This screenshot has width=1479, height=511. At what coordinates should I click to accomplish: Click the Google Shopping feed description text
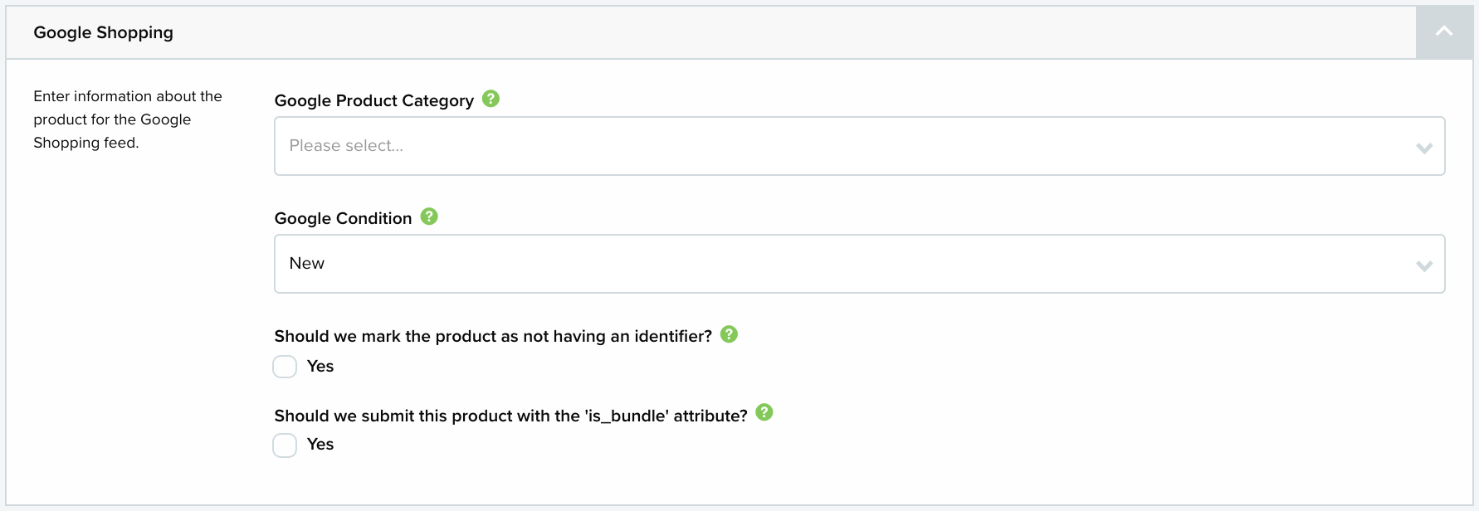pyautogui.click(x=128, y=119)
